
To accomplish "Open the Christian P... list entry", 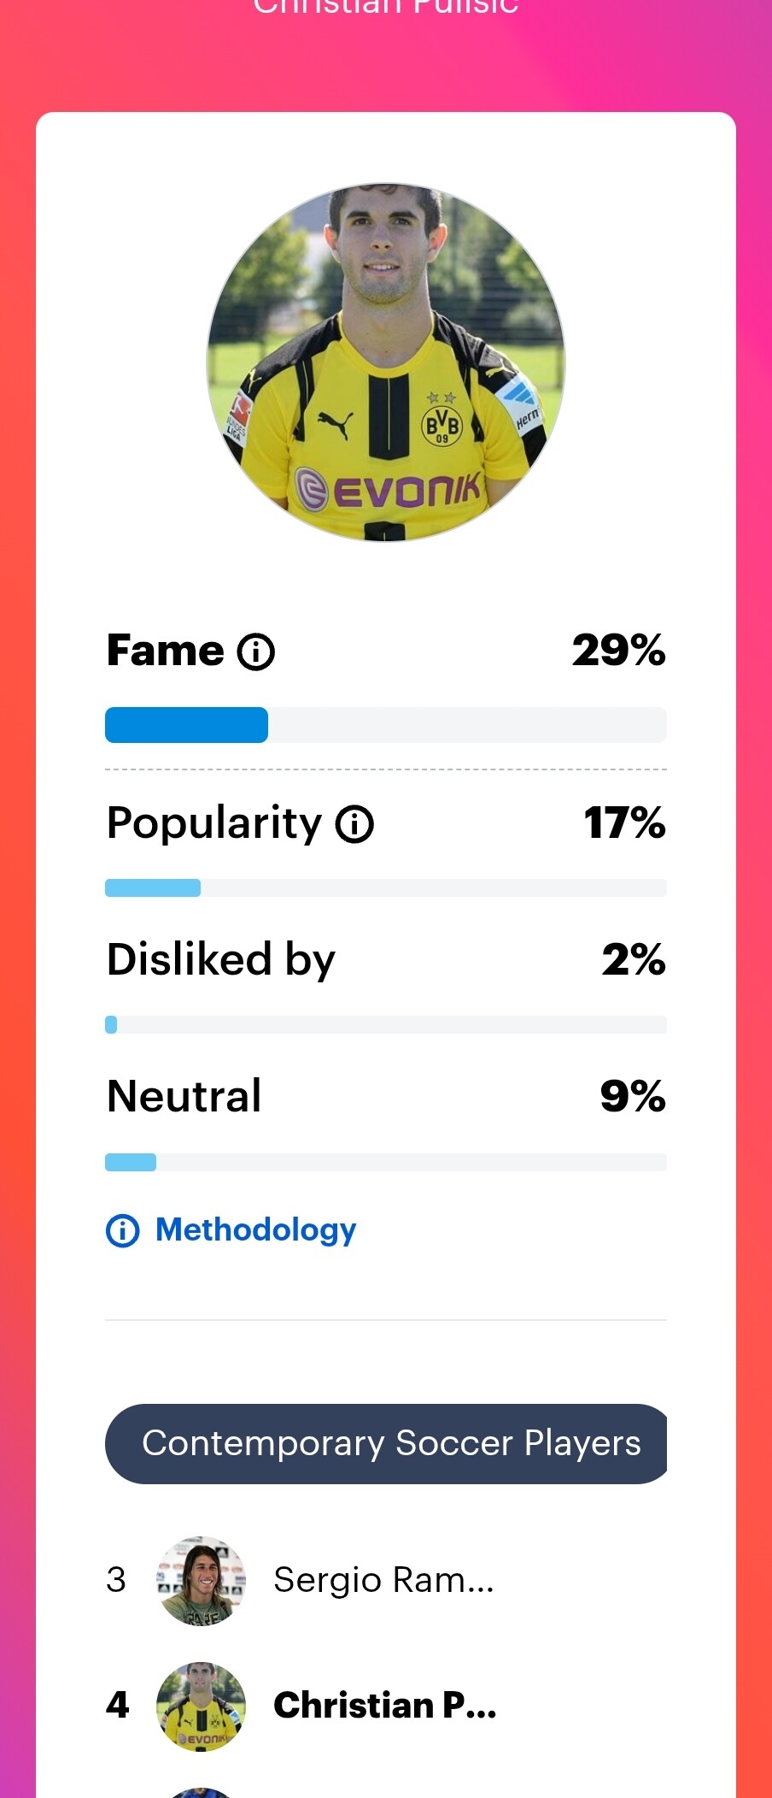I will 384,1706.
